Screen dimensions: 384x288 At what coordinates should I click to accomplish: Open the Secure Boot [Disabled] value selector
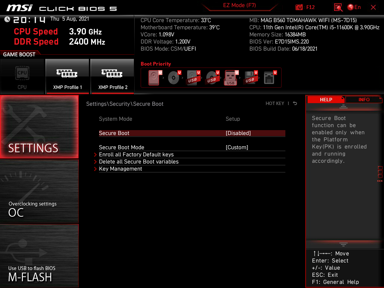(x=238, y=133)
